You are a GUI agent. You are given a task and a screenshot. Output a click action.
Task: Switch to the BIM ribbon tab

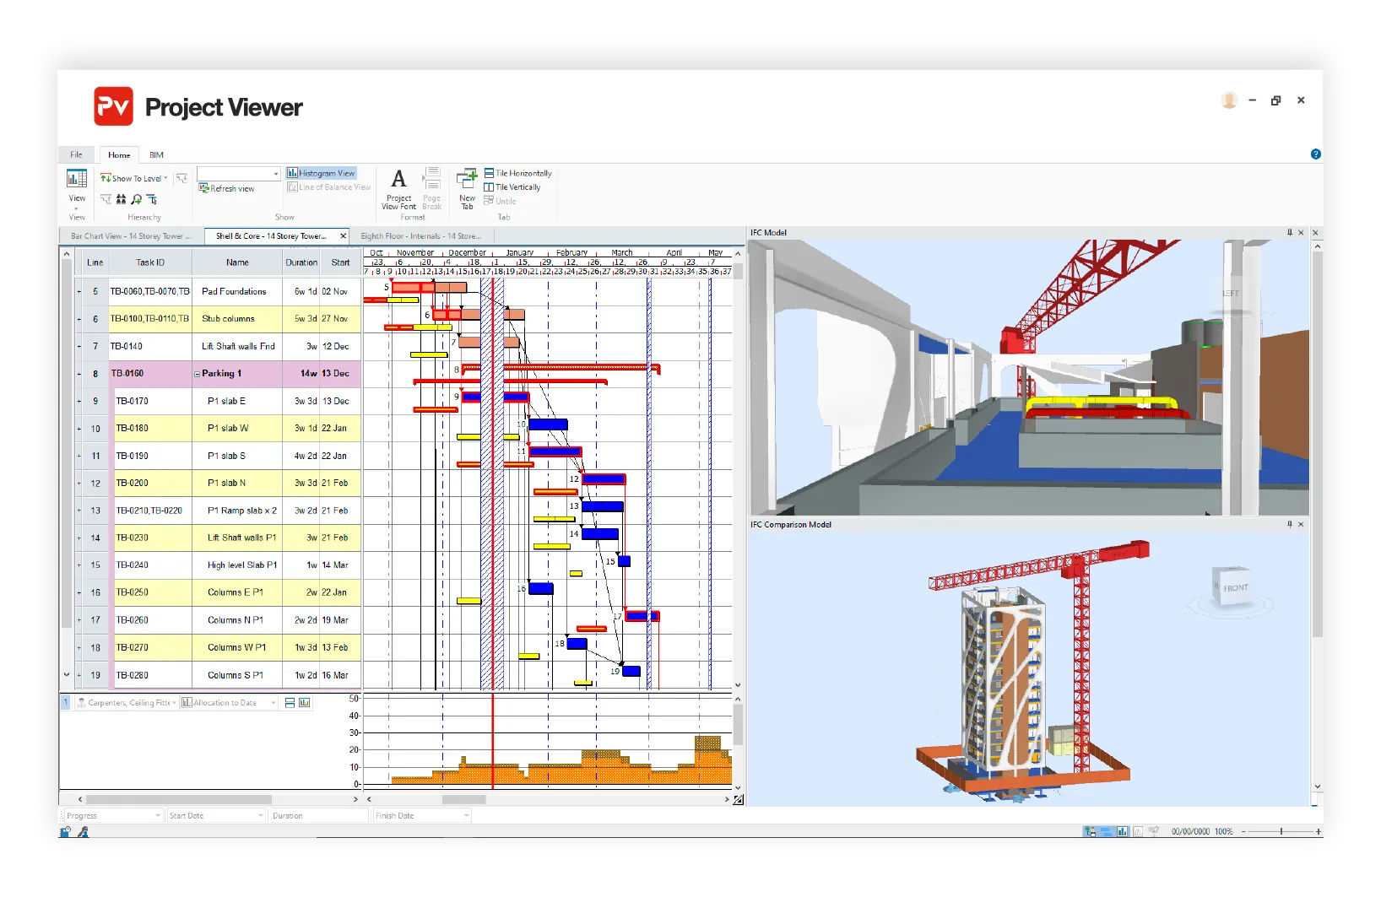[x=156, y=154]
